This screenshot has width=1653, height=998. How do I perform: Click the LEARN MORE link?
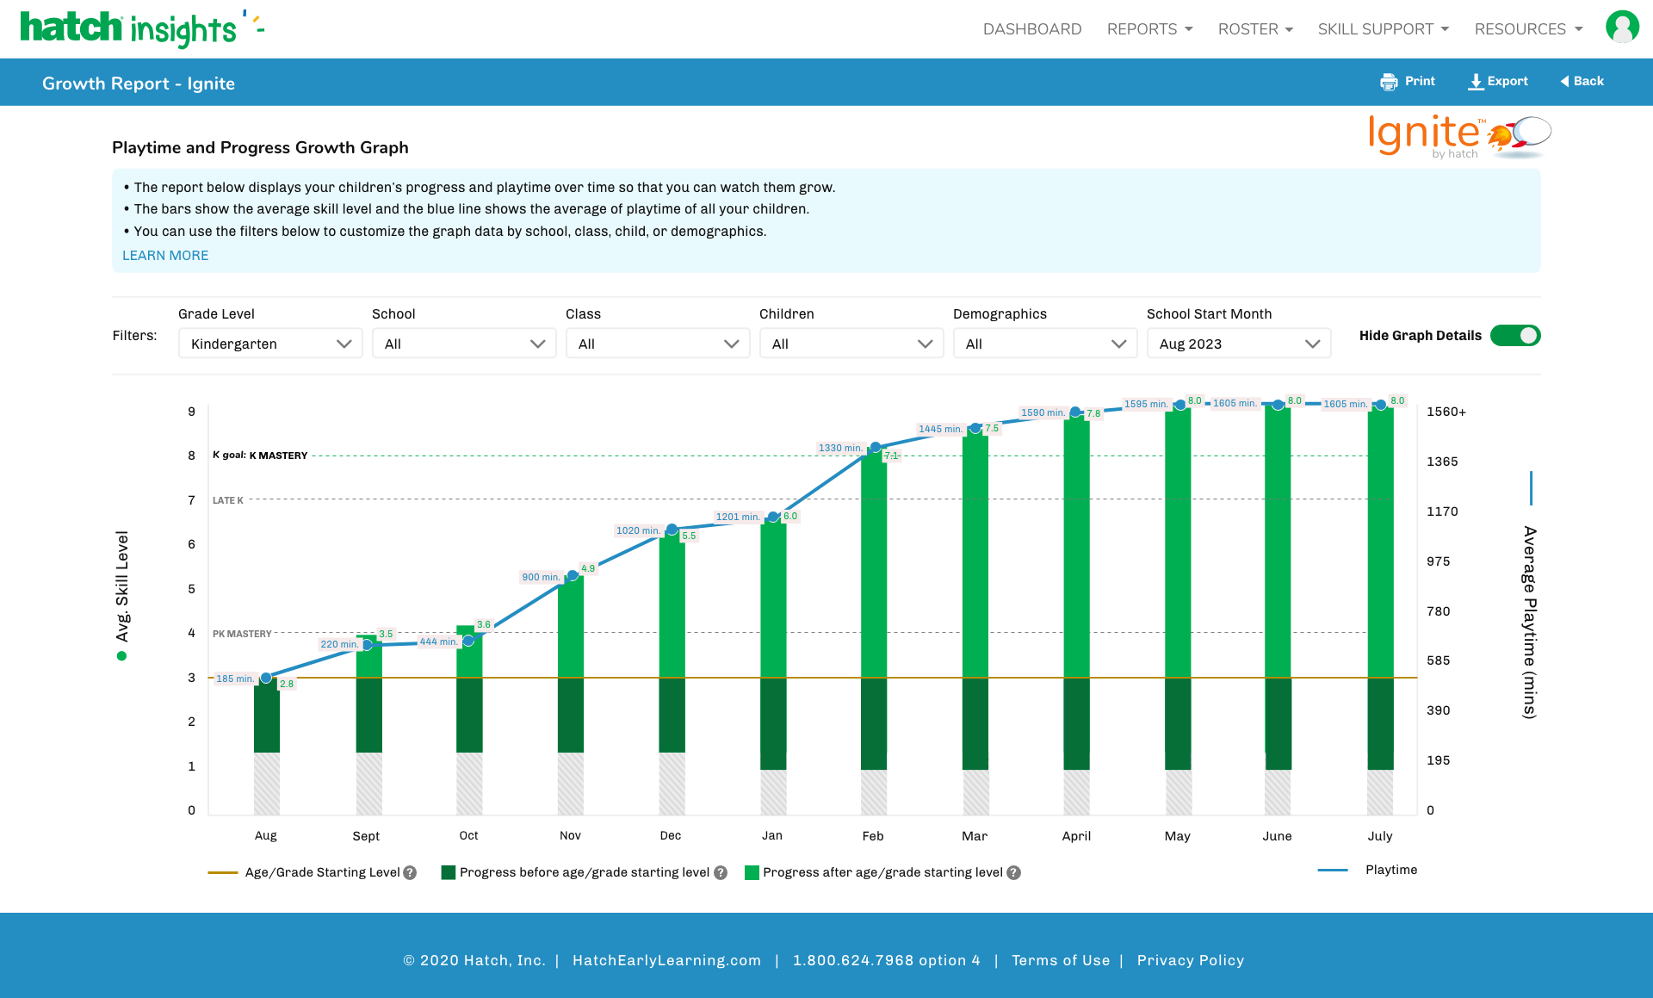(x=165, y=256)
